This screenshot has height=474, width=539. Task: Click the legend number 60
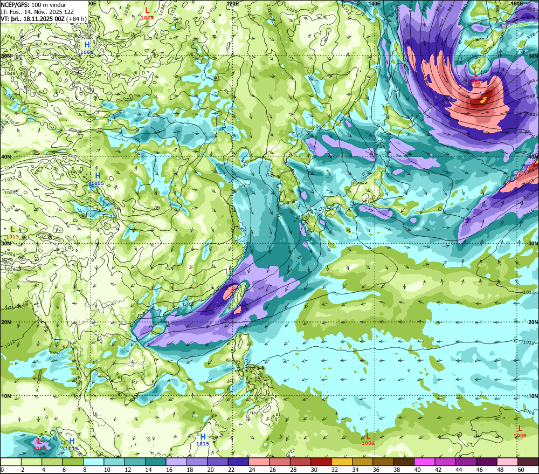pyautogui.click(x=521, y=470)
